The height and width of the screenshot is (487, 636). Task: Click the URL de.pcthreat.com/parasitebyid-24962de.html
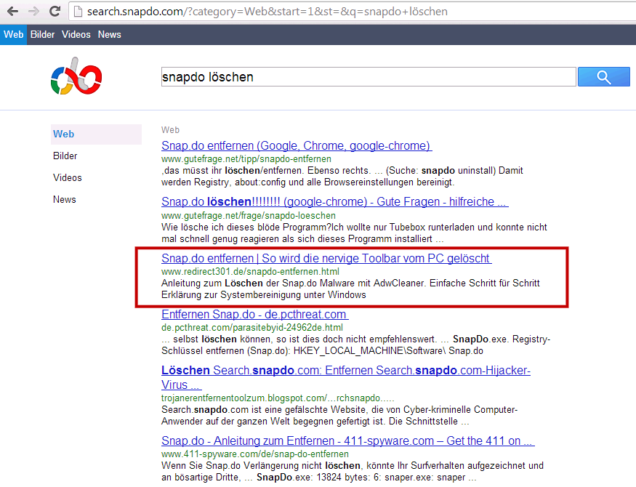pos(252,328)
